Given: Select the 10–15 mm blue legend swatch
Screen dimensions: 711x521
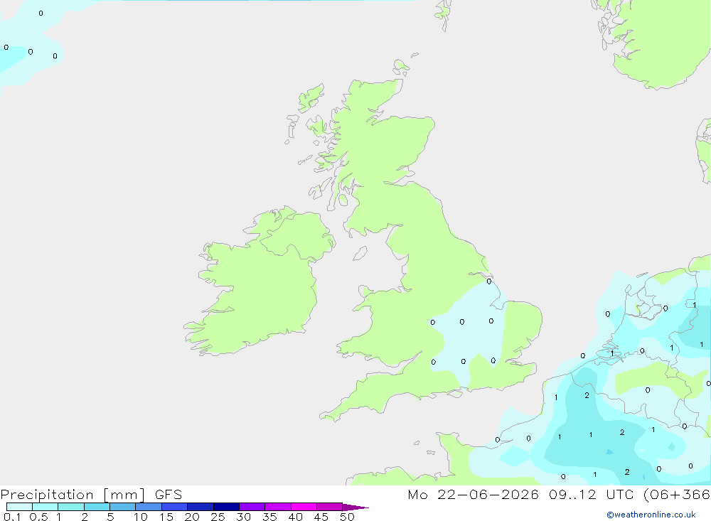Looking at the screenshot, I should (149, 507).
